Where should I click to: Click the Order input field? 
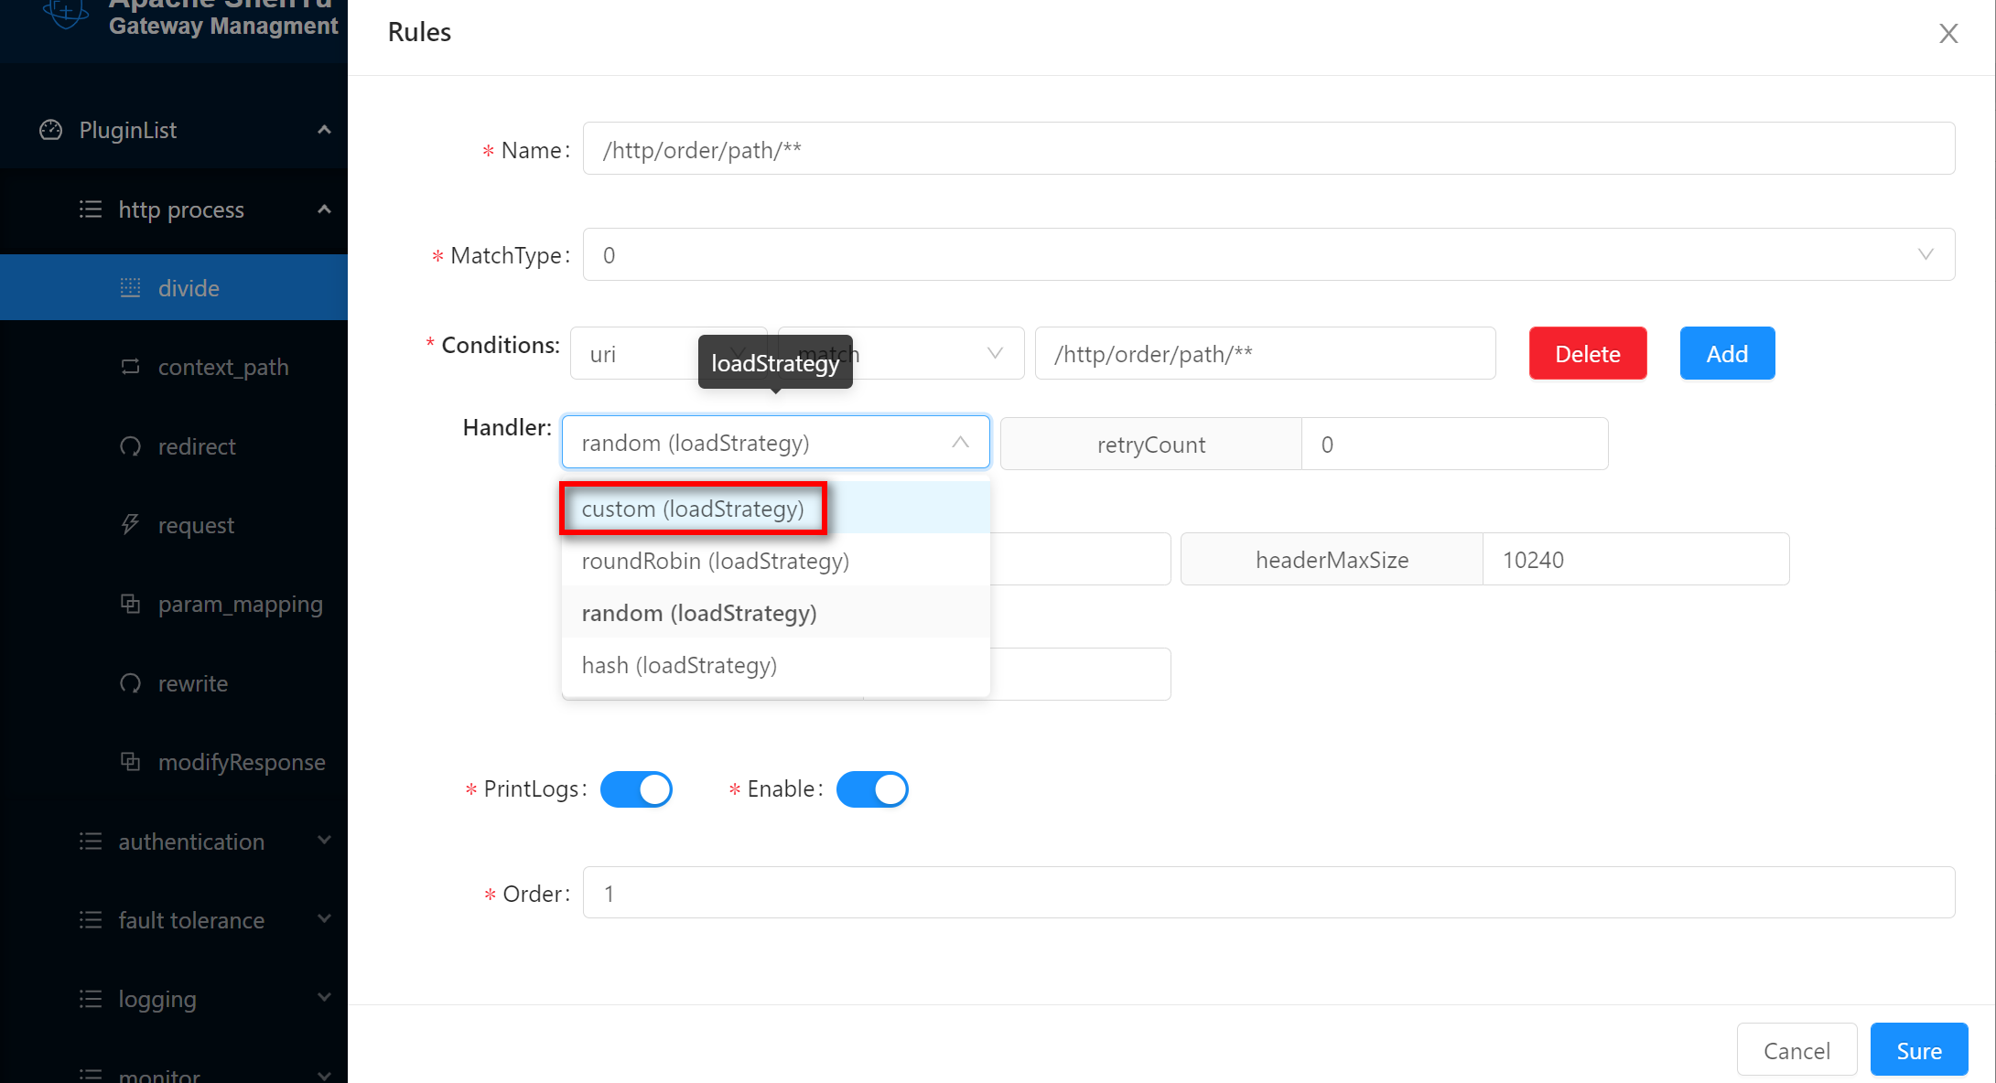pyautogui.click(x=1268, y=893)
